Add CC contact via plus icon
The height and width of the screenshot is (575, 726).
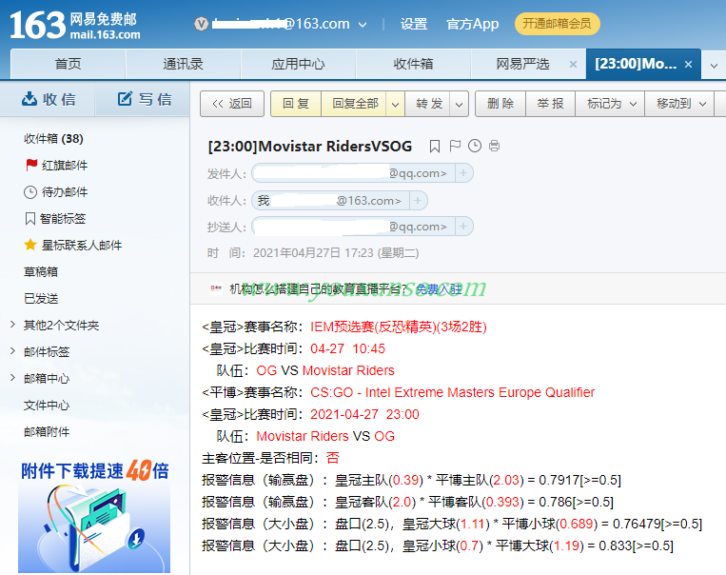[463, 227]
